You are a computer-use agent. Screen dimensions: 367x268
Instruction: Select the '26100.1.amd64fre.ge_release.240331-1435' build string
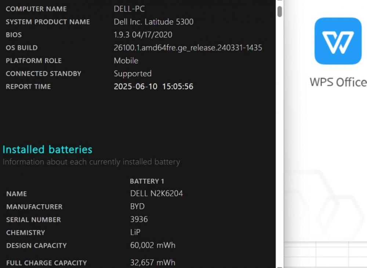(188, 48)
